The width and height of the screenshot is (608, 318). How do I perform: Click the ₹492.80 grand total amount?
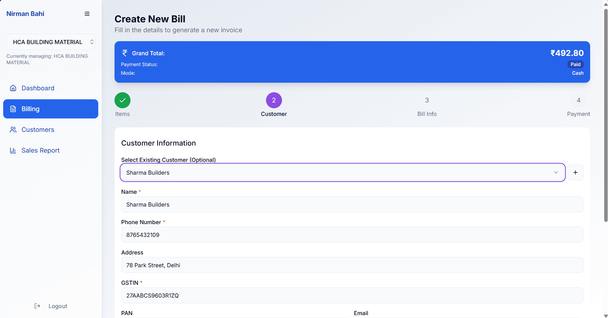[567, 53]
